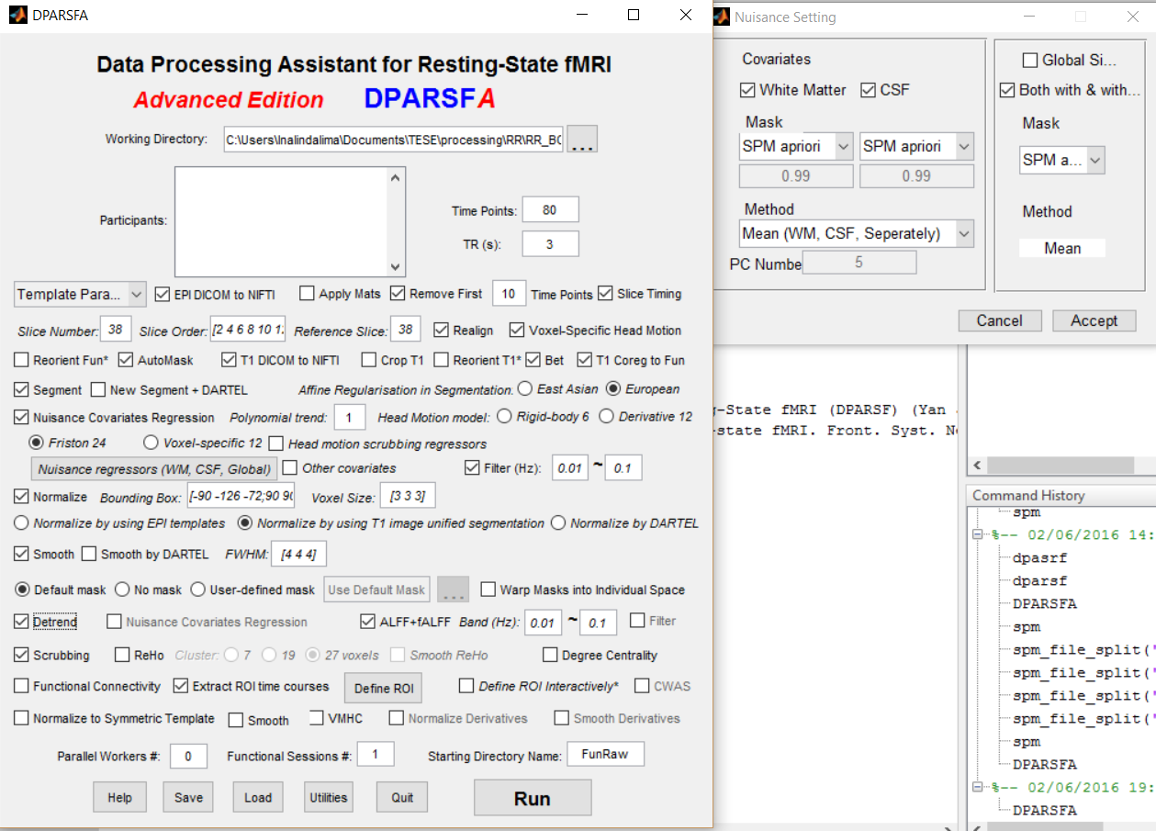
Task: Choose Derivative 12 head motion model
Action: tap(606, 417)
